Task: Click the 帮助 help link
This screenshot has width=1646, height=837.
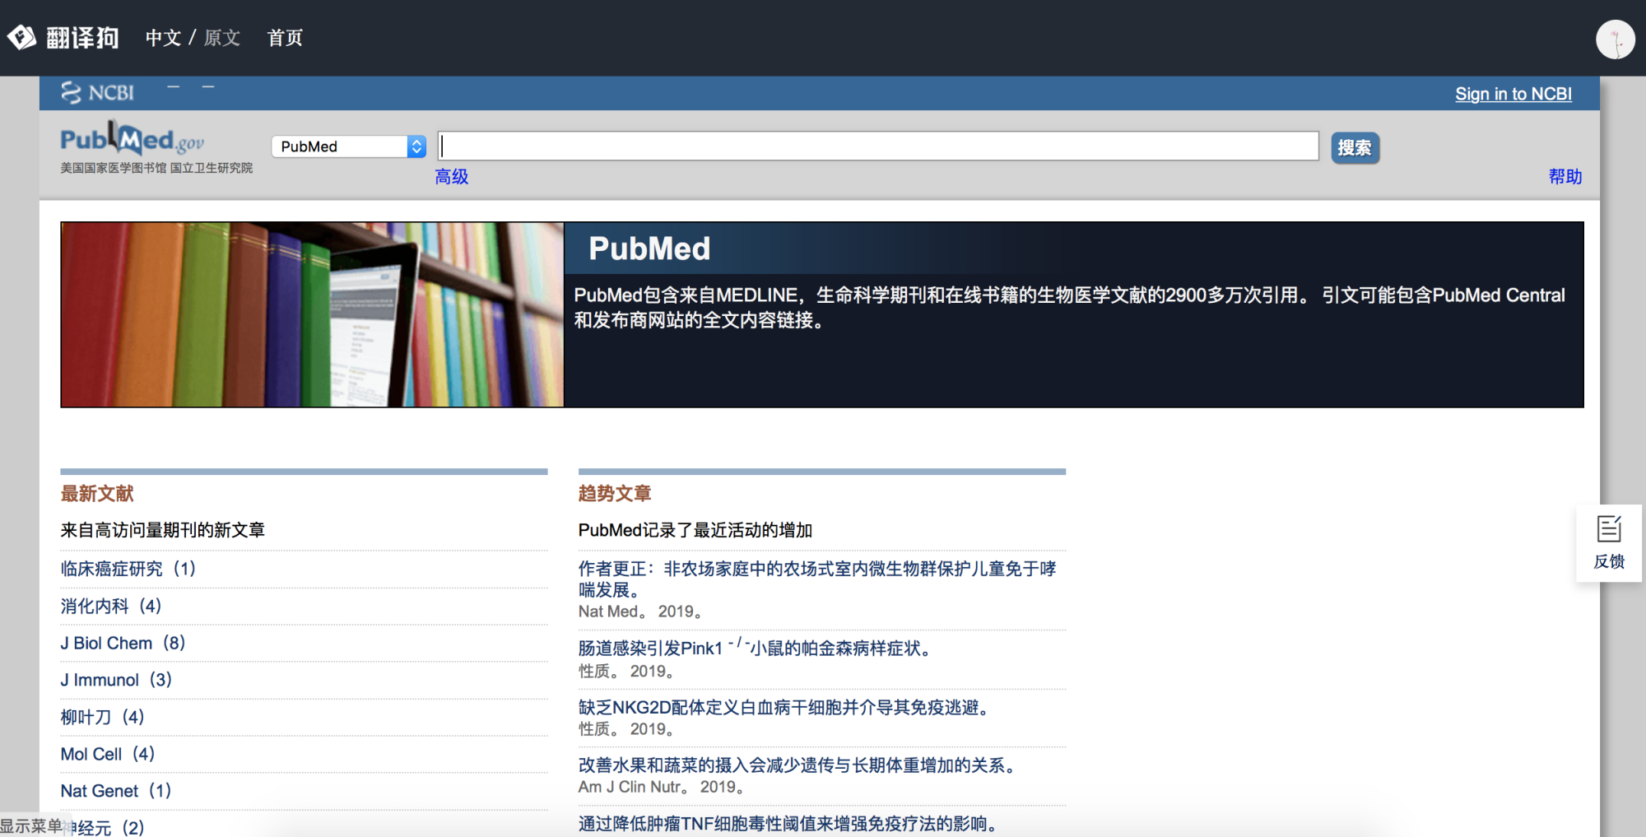Action: (x=1566, y=176)
